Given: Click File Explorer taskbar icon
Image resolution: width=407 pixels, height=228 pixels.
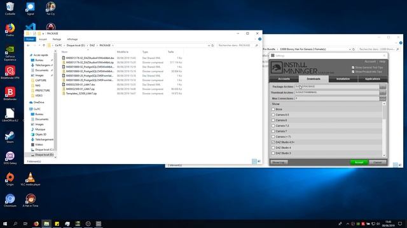Looking at the screenshot, I should [46, 224].
